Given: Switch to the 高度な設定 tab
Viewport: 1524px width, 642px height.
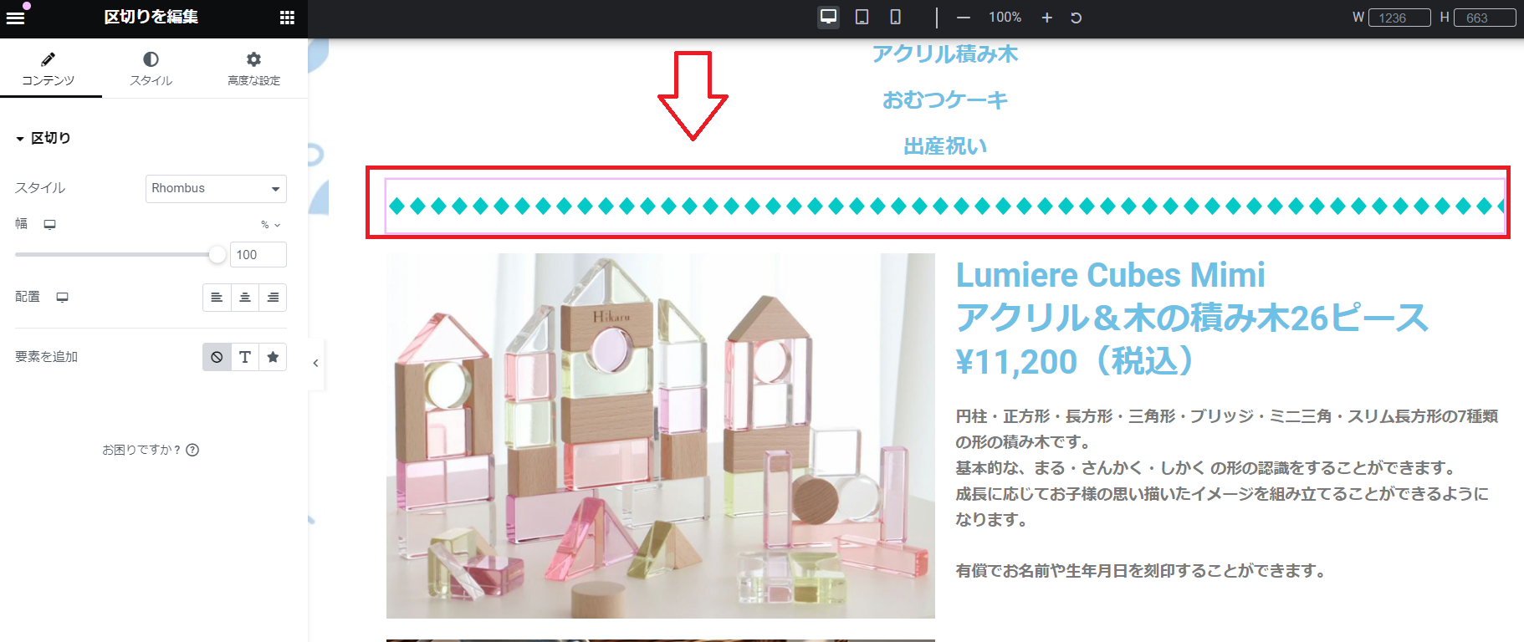Looking at the screenshot, I should (x=254, y=69).
